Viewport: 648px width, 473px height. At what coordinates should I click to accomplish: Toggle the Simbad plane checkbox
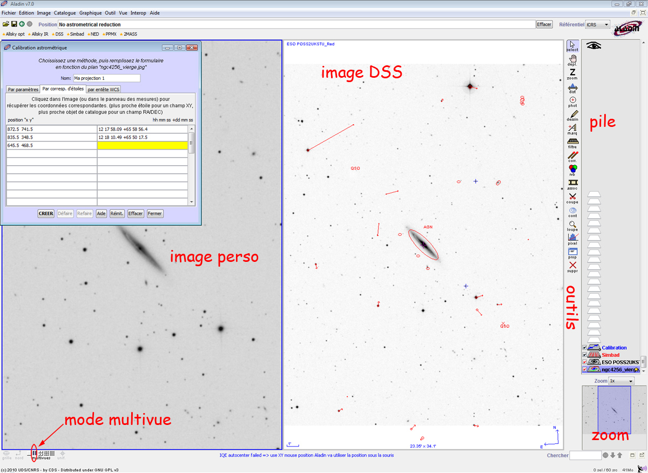point(584,355)
